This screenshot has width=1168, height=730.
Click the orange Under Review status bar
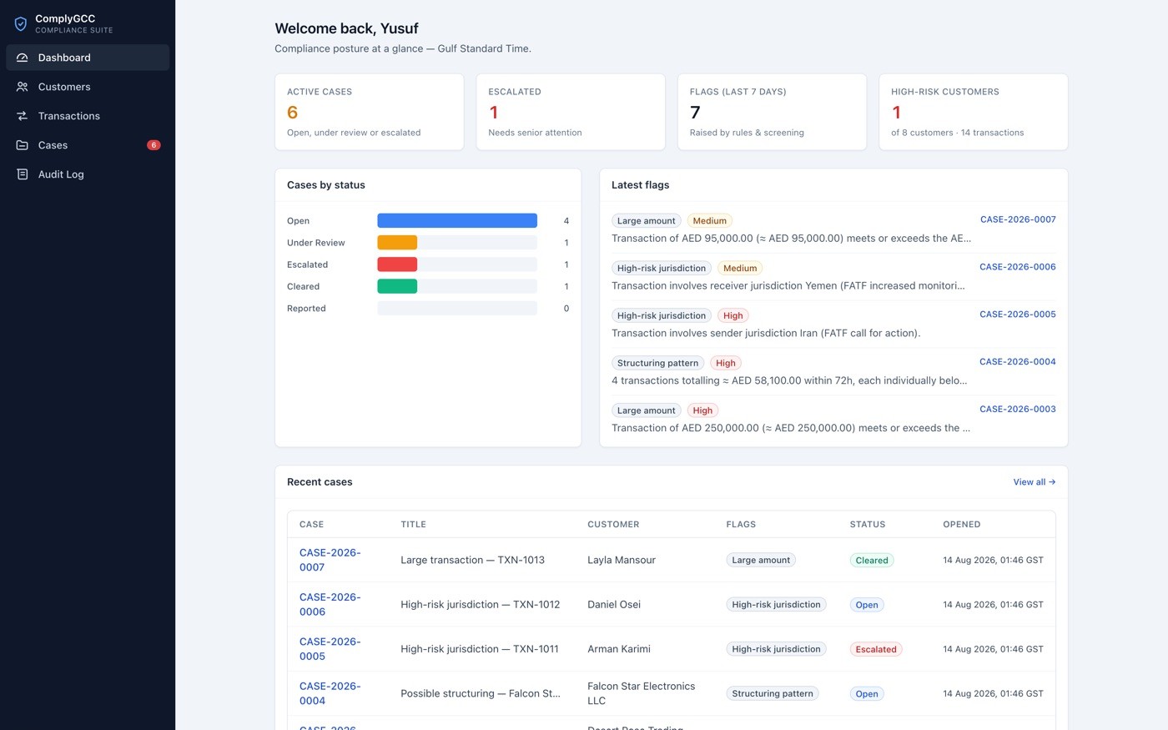click(397, 243)
